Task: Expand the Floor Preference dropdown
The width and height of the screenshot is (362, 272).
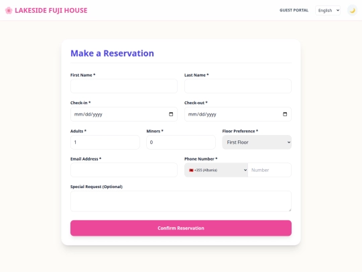Action: [257, 142]
